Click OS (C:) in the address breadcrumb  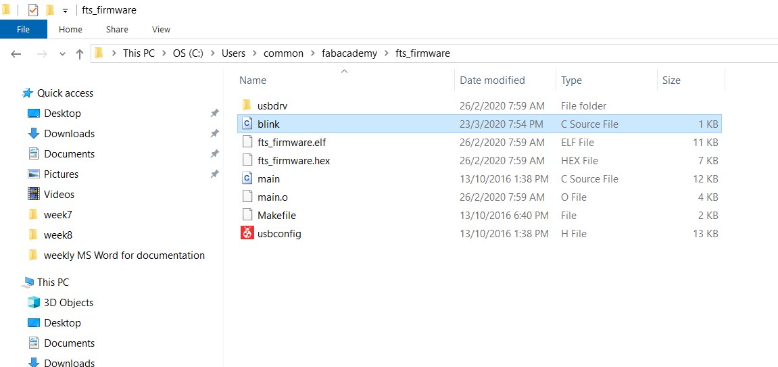[188, 53]
